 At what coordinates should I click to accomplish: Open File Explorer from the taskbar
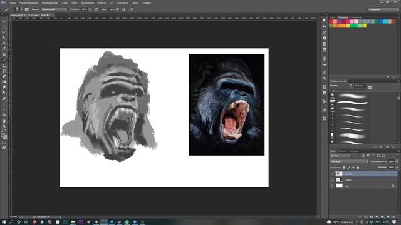[73, 222]
